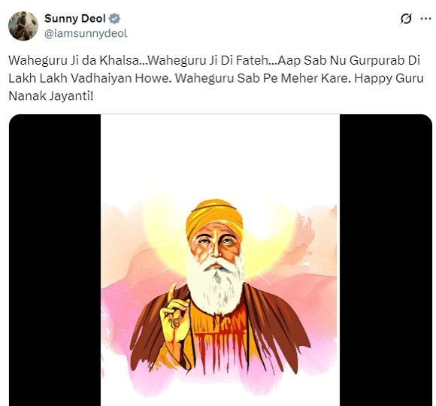
Task: Click the left black bar of the media
Action: pyautogui.click(x=55, y=260)
